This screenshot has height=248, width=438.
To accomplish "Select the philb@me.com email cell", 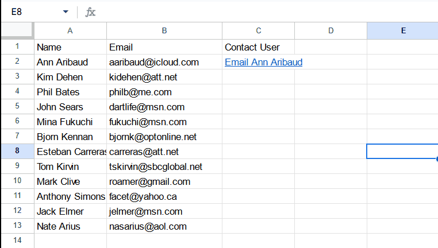I will pyautogui.click(x=164, y=92).
